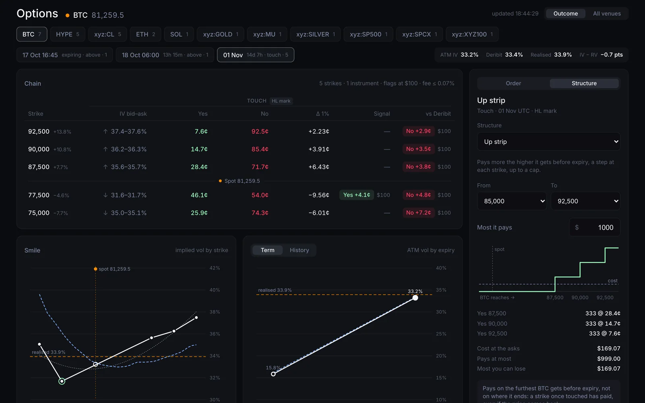This screenshot has width=645, height=403.
Task: Click the green lowest smile point
Action: (x=62, y=381)
